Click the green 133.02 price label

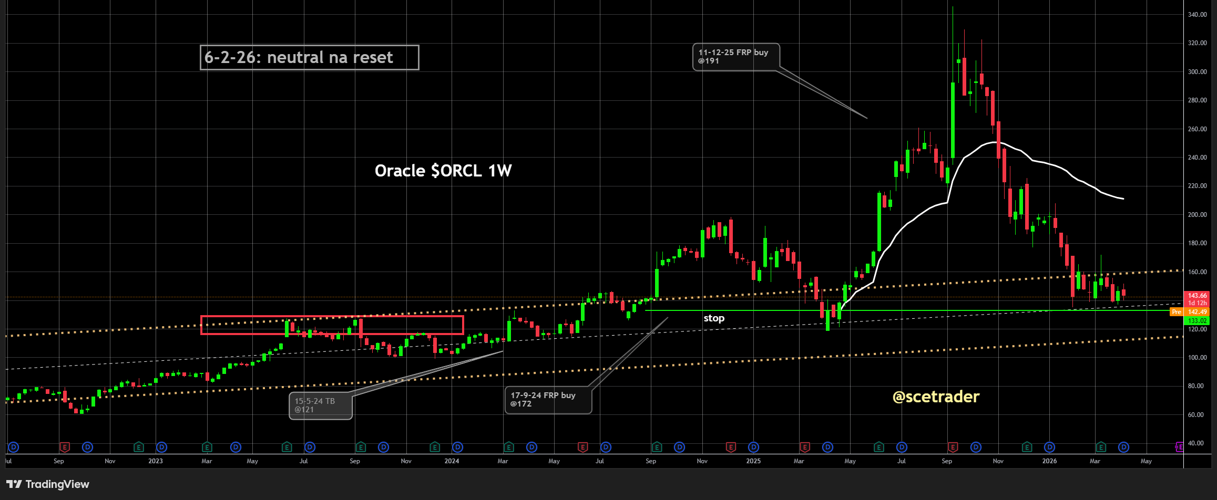pos(1197,320)
